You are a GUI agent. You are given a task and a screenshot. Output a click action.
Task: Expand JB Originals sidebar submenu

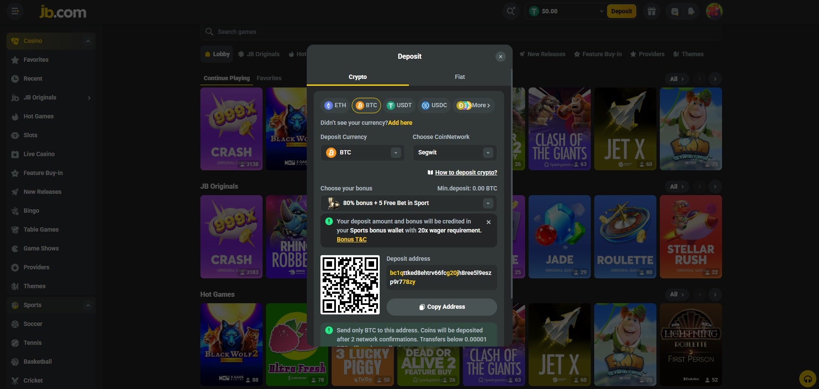[x=89, y=98]
